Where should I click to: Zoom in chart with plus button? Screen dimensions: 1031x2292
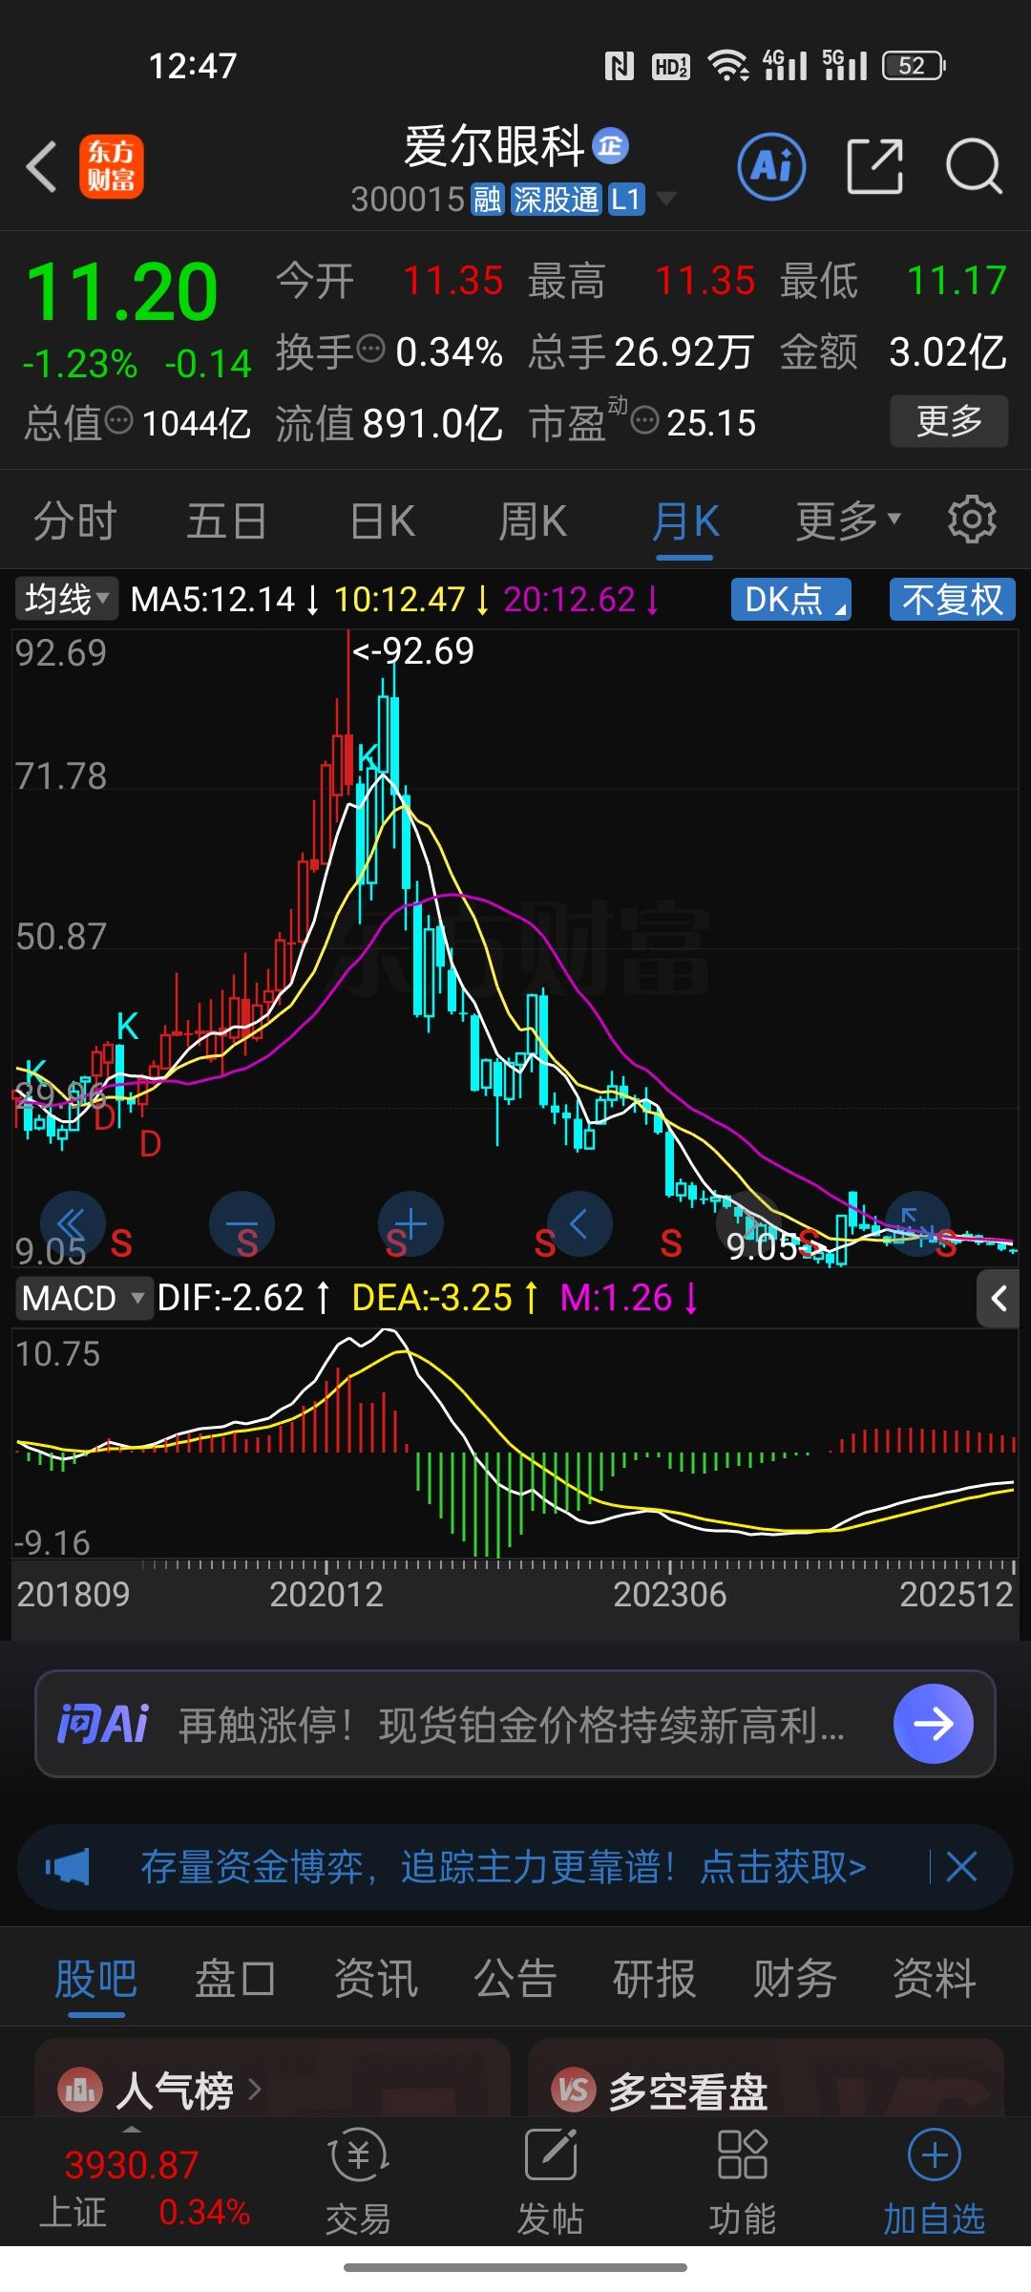coord(410,1223)
